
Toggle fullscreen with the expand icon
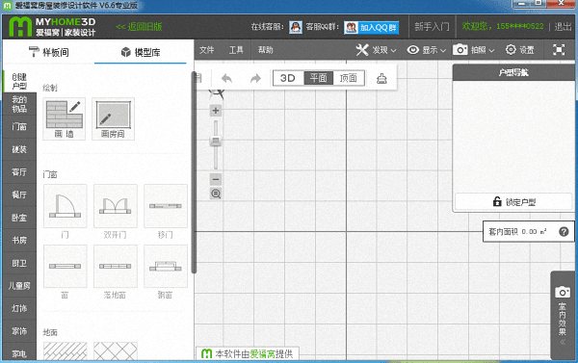click(559, 50)
